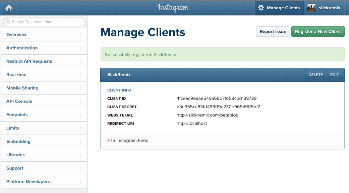Click the search magnifier icon
Screen dimensions: 349x193
click(x=8, y=22)
